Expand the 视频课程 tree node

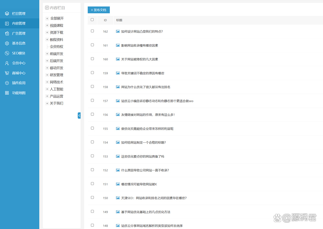coord(47,25)
